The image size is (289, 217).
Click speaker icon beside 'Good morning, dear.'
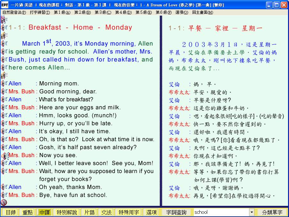pos(4,91)
